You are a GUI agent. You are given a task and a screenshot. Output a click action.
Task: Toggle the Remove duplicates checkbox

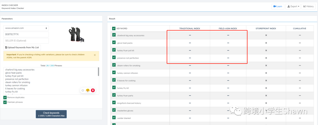(5, 97)
